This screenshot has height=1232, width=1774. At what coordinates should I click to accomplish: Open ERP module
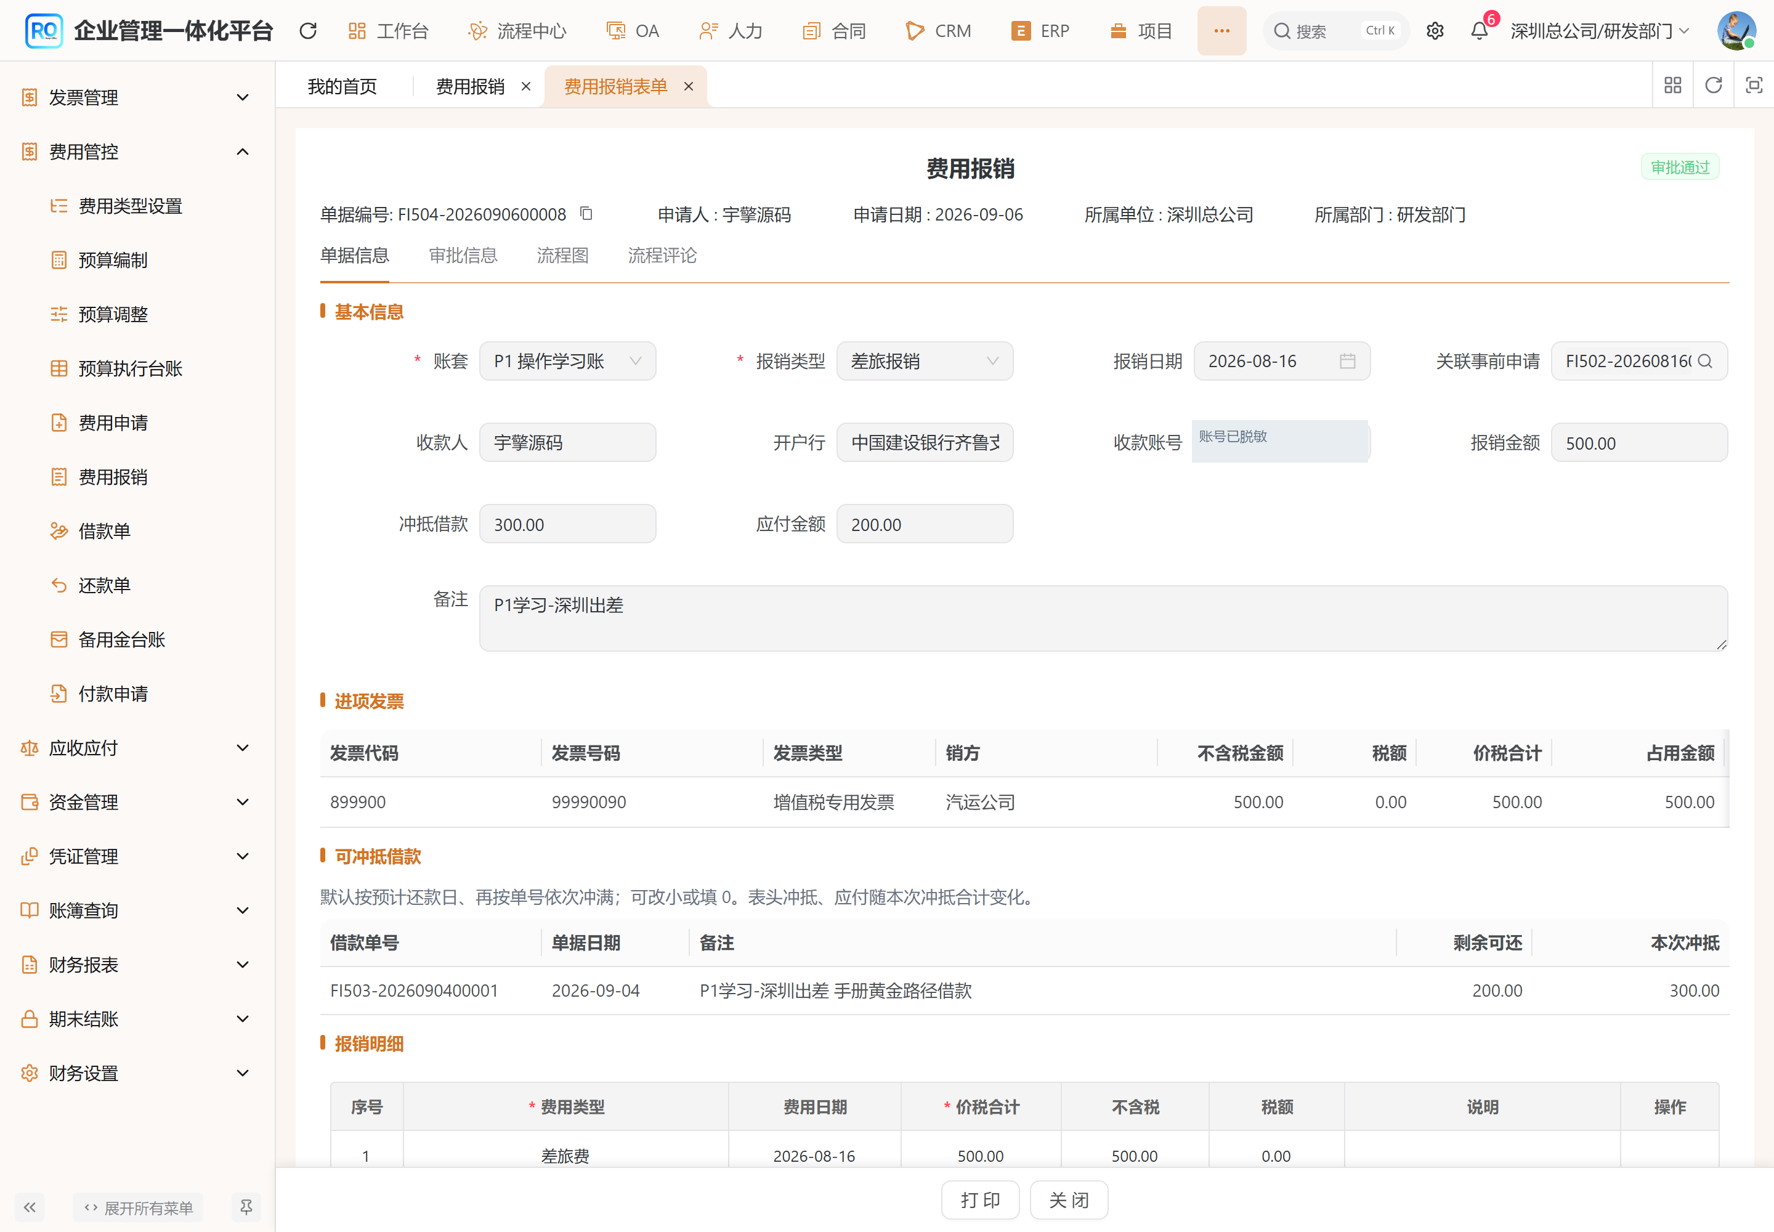tap(1040, 31)
